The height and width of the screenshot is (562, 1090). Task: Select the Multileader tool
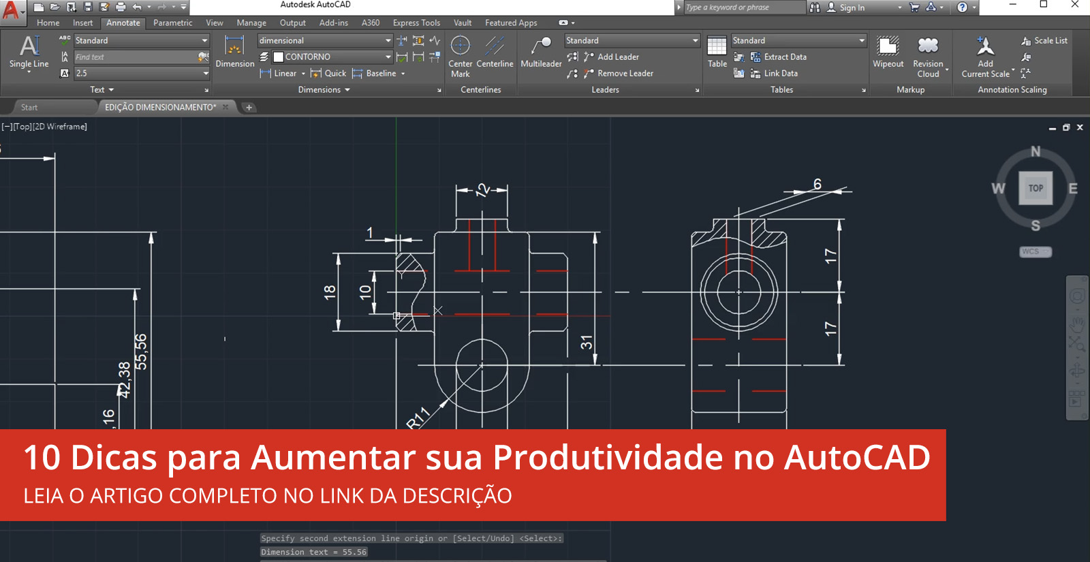pyautogui.click(x=541, y=52)
